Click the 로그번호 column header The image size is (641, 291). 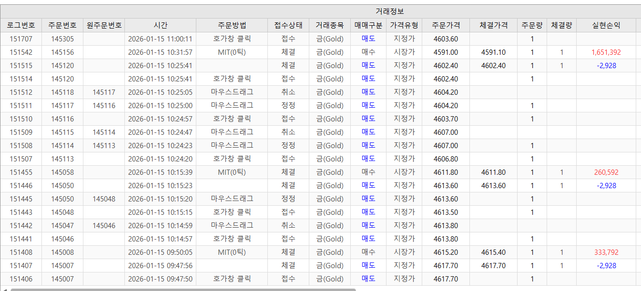[21, 25]
